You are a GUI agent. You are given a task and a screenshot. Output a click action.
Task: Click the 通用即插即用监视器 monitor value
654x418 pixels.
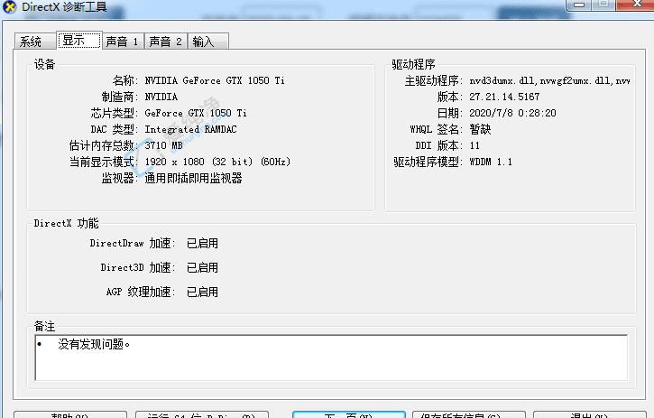(x=193, y=179)
